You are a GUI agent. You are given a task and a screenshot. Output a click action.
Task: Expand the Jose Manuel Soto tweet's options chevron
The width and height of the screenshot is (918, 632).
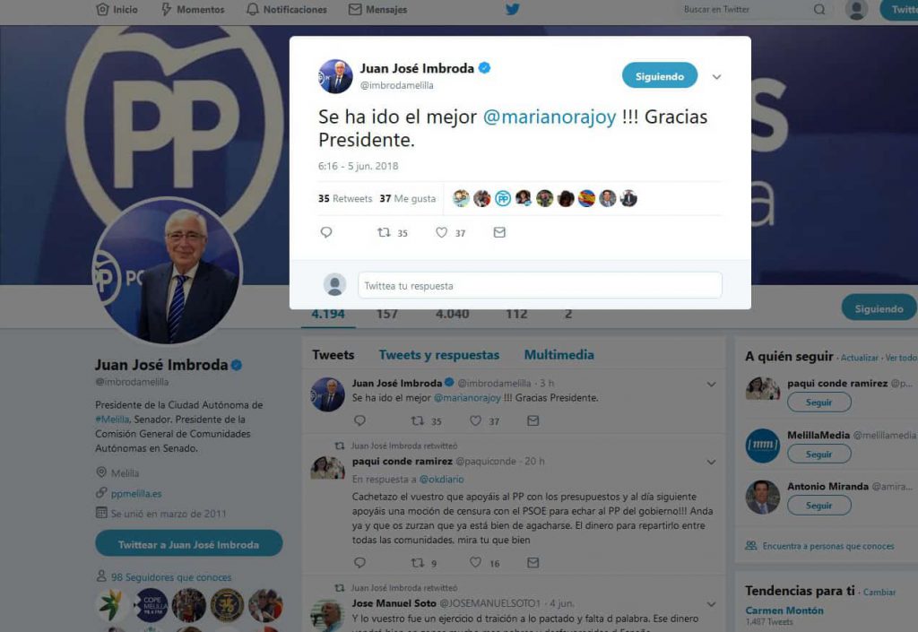(711, 604)
